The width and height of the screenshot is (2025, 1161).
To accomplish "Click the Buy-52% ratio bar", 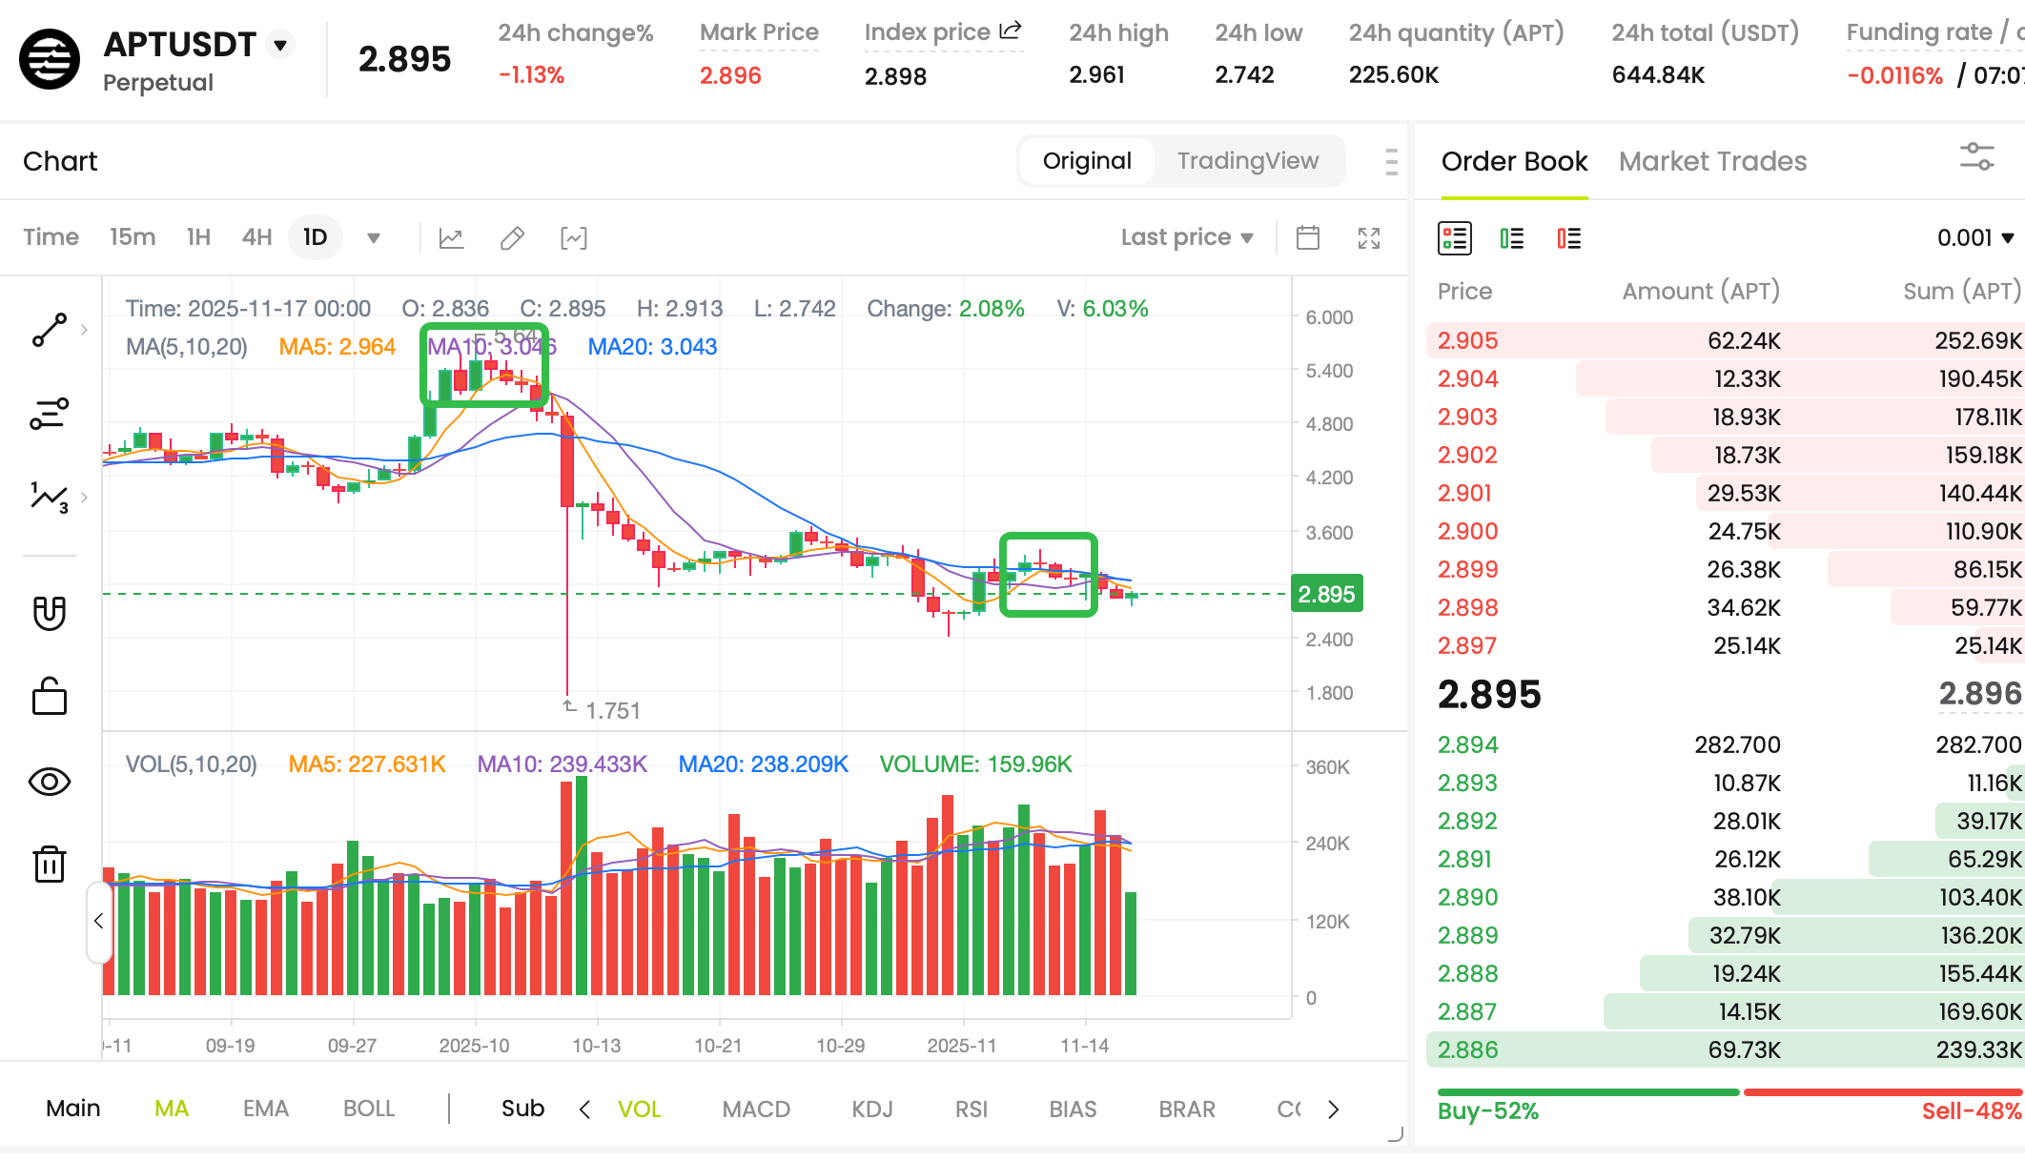I will pos(1586,1093).
